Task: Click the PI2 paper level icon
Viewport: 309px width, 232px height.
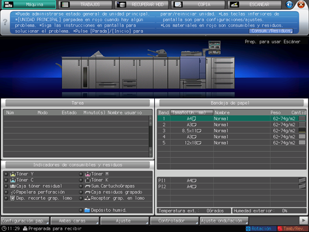Action: [x=302, y=187]
